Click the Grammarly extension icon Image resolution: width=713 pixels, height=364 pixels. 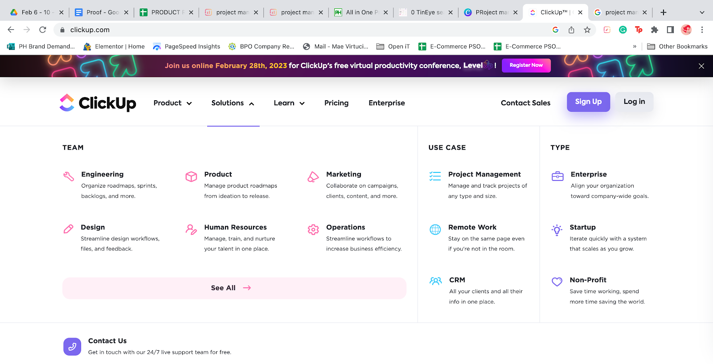point(623,30)
